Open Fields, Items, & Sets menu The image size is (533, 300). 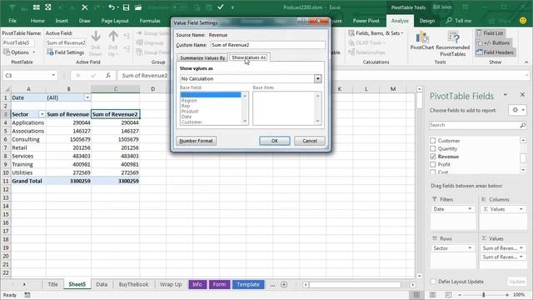tap(376, 33)
